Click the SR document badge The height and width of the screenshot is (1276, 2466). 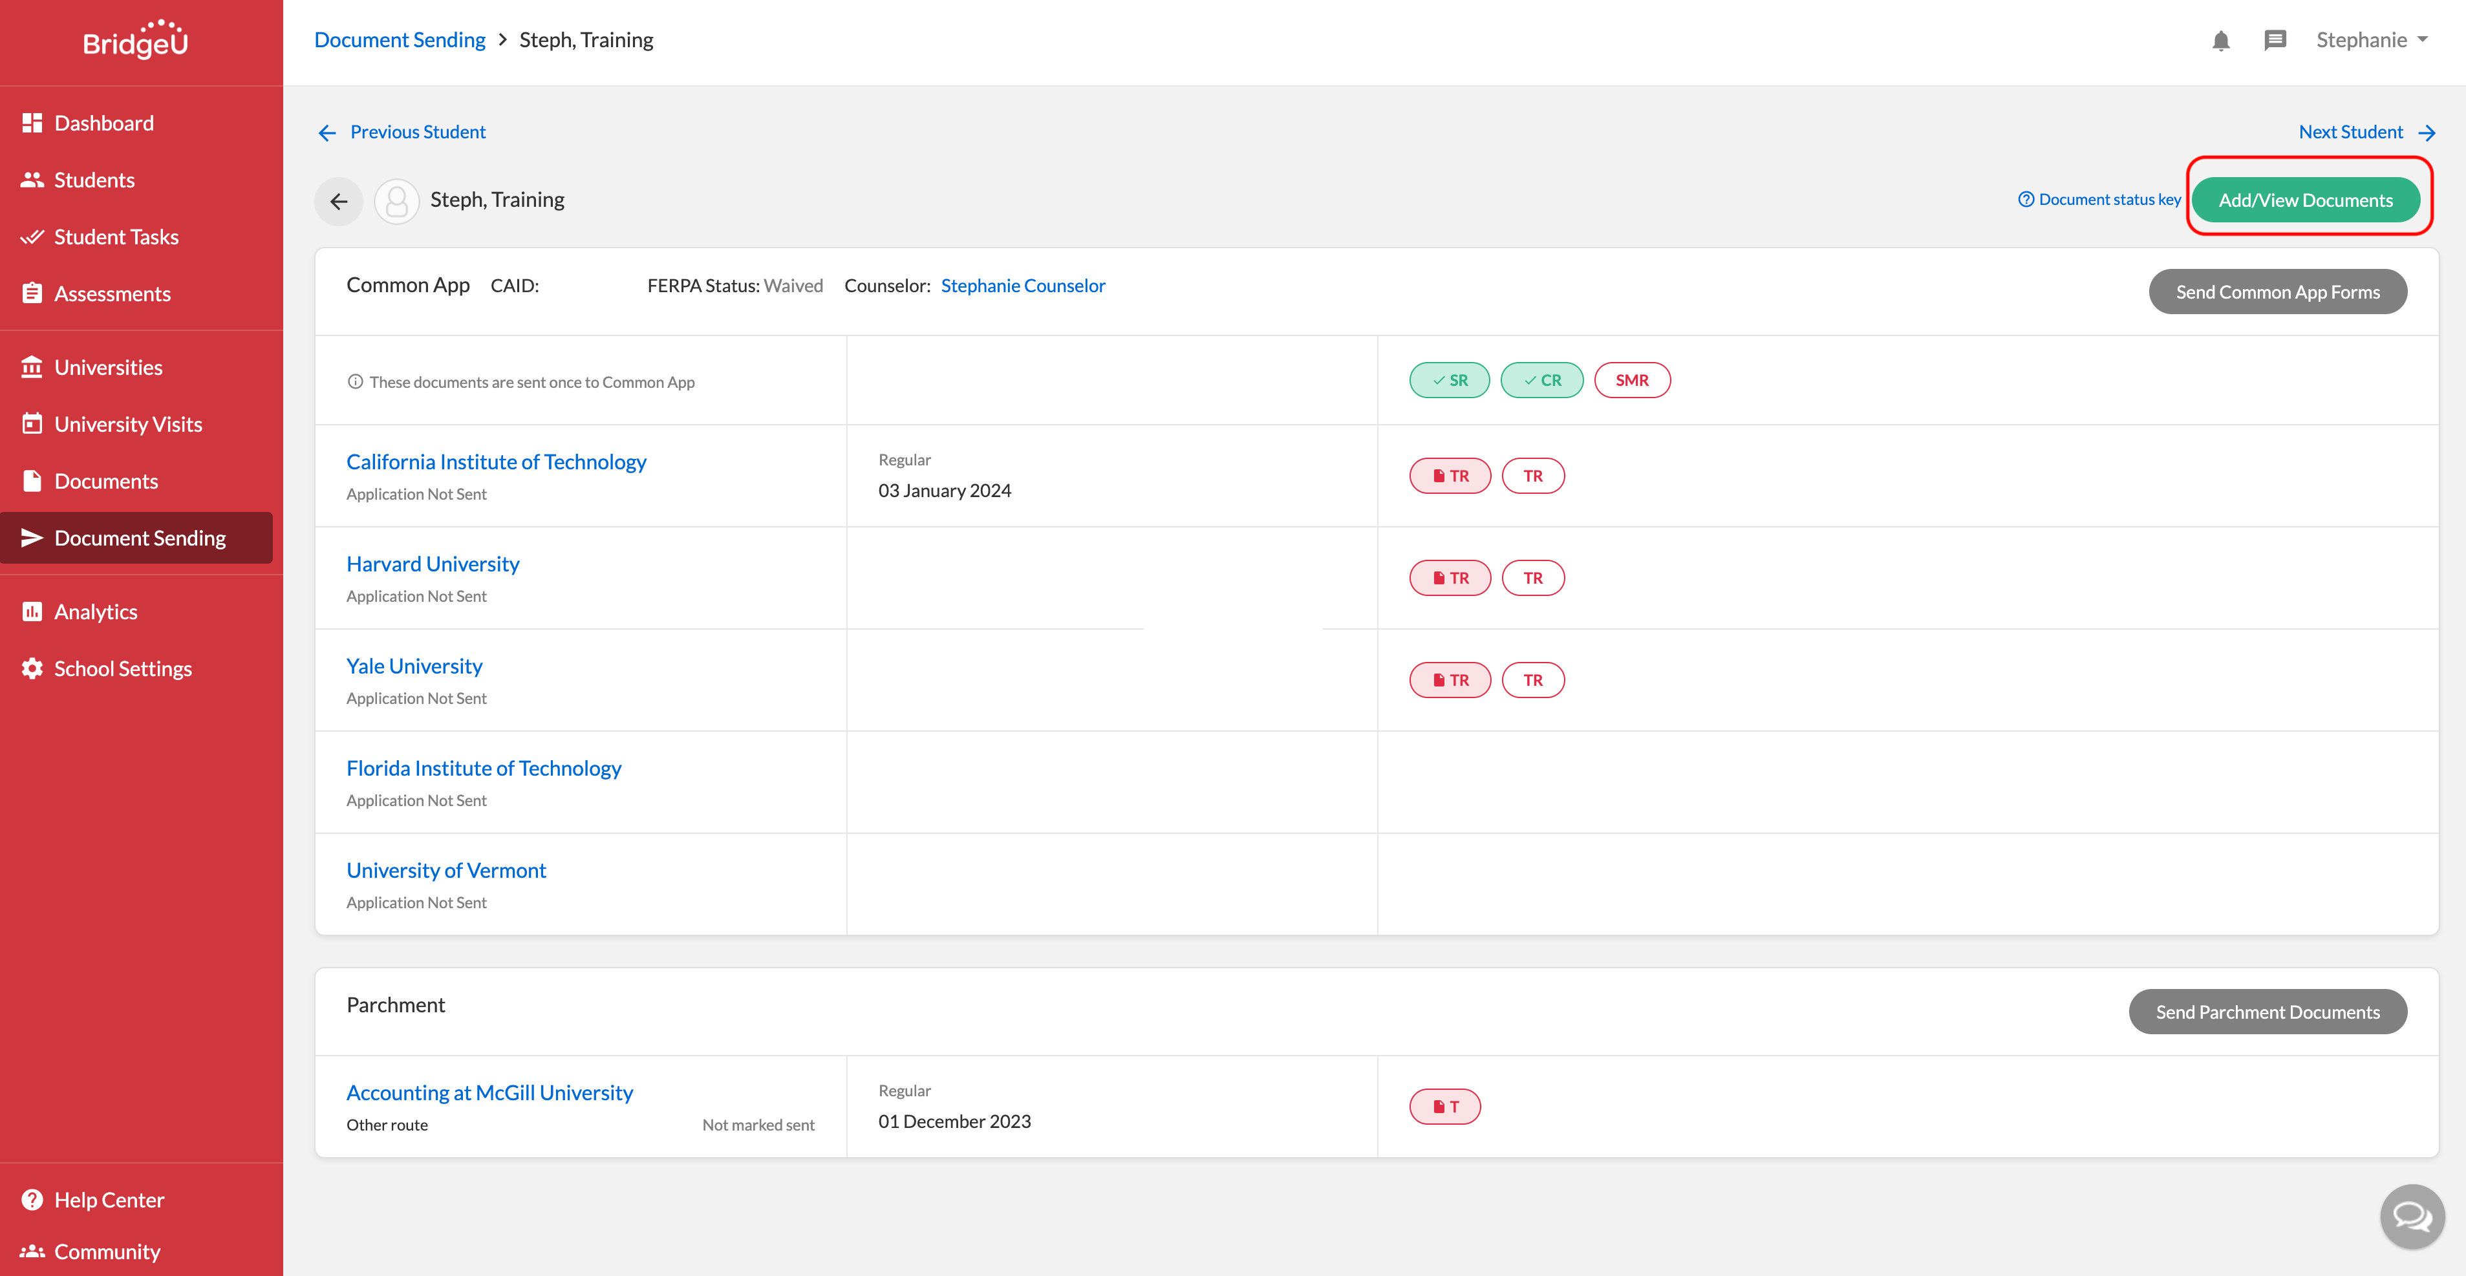click(x=1450, y=380)
